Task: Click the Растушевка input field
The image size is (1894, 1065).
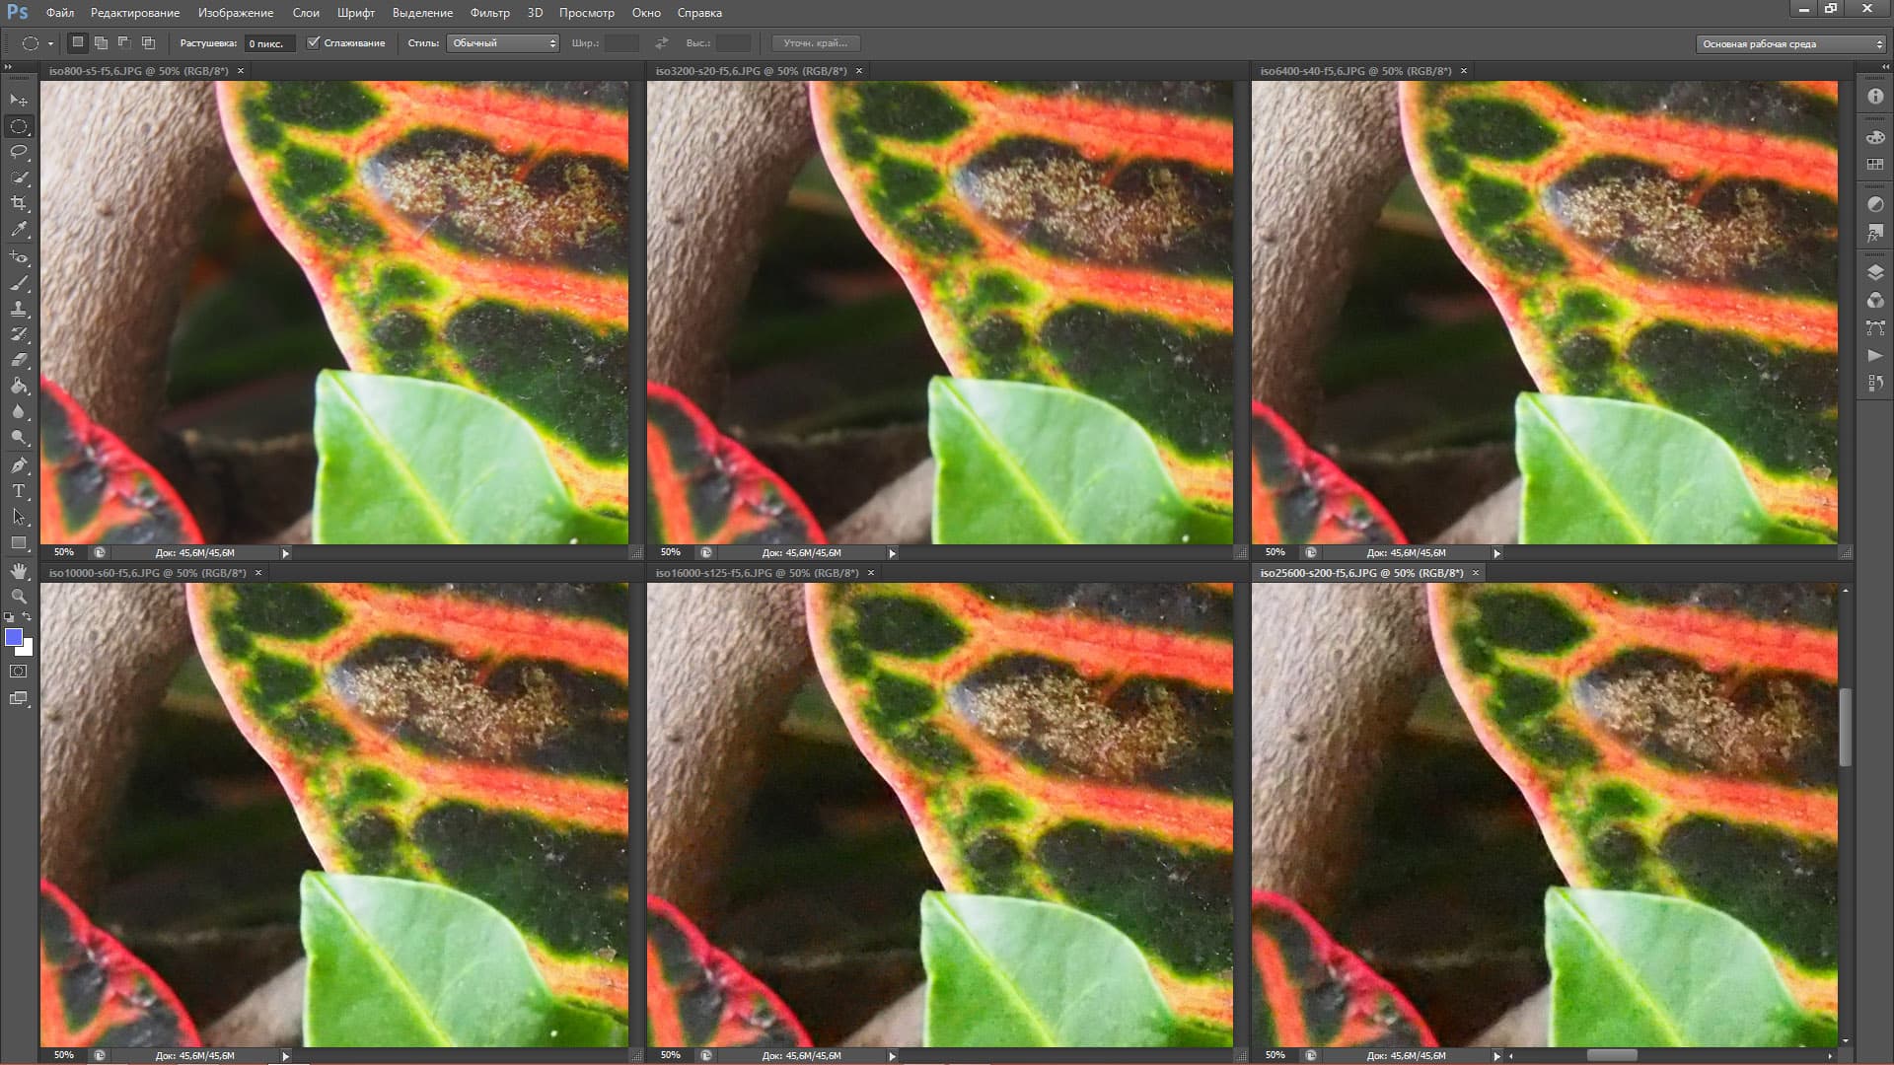Action: tap(268, 43)
